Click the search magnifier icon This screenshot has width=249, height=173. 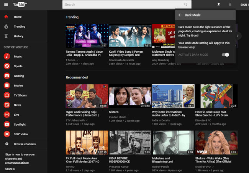click(185, 5)
